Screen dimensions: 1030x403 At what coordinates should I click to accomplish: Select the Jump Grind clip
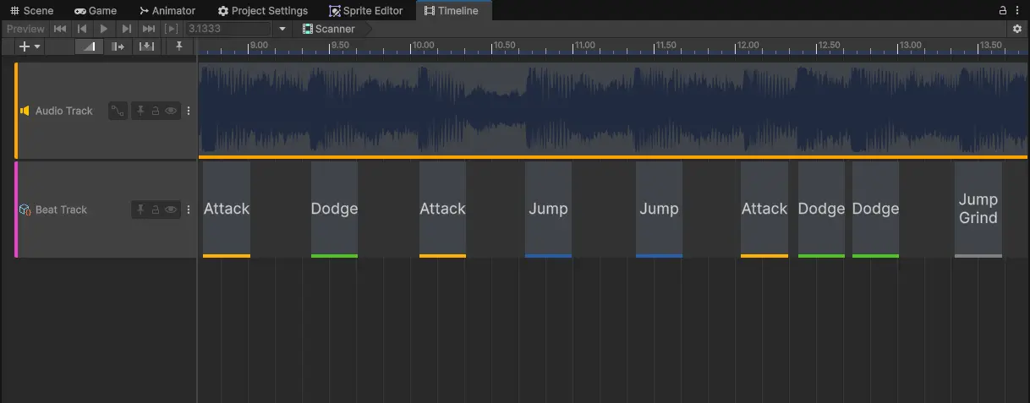coord(978,210)
